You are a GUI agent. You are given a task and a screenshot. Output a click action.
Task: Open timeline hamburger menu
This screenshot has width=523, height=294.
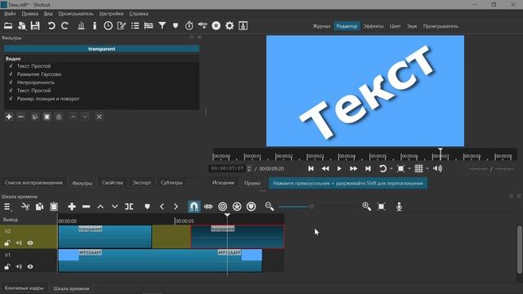click(7, 207)
